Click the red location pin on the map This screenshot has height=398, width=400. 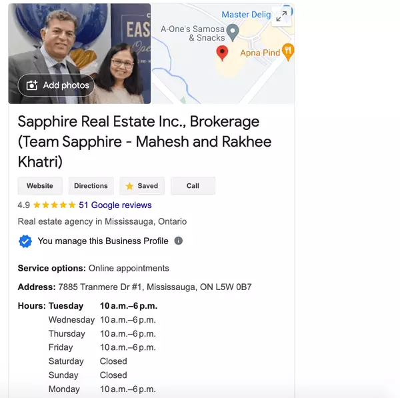point(222,53)
